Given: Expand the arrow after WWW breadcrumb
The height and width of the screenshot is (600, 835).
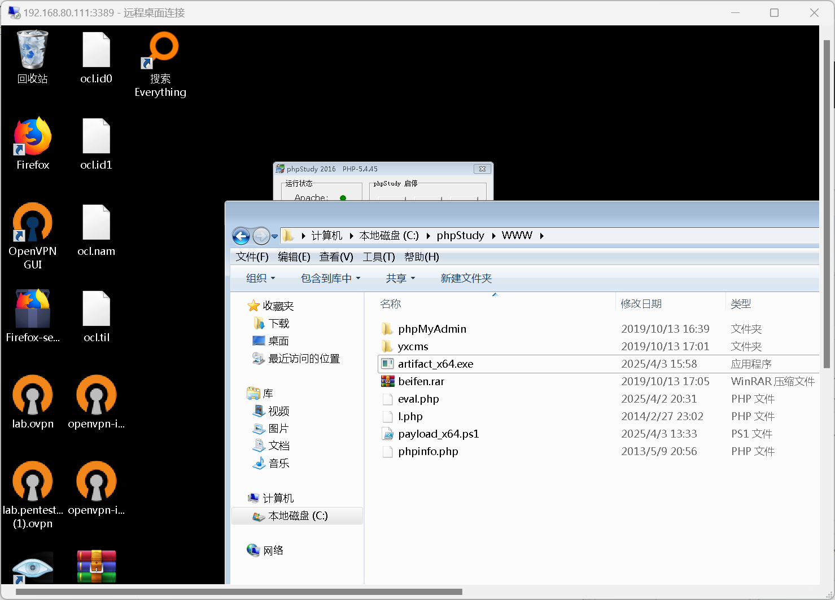Looking at the screenshot, I should 541,236.
